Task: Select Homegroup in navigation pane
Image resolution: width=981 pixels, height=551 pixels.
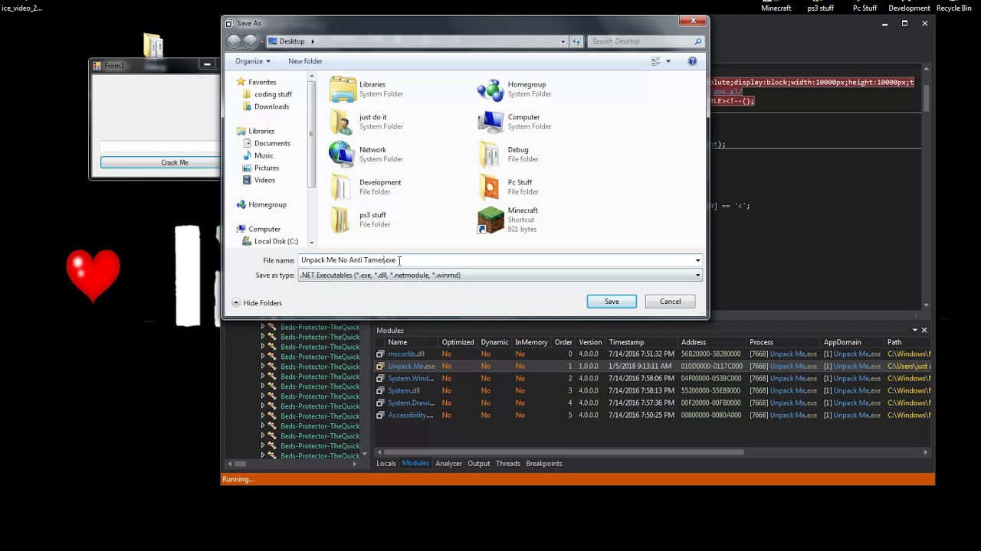Action: 267,204
